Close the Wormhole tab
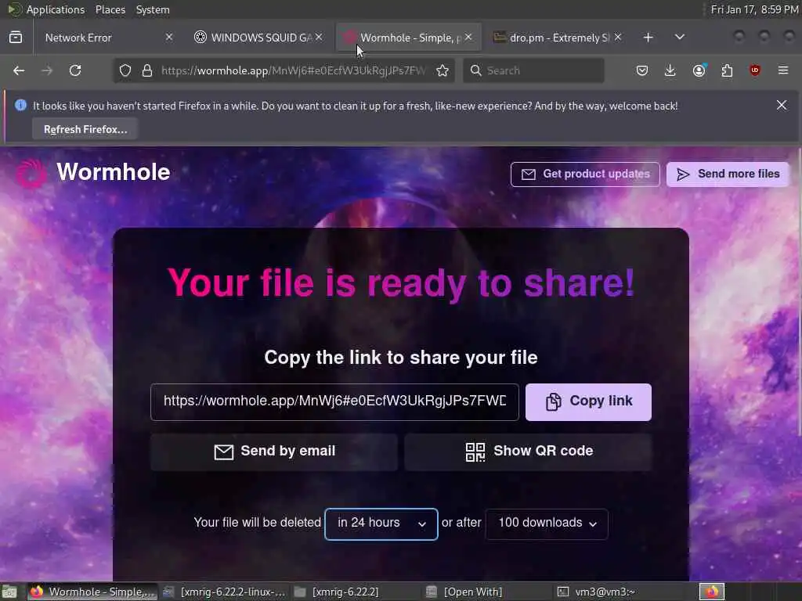802x601 pixels. pyautogui.click(x=468, y=38)
